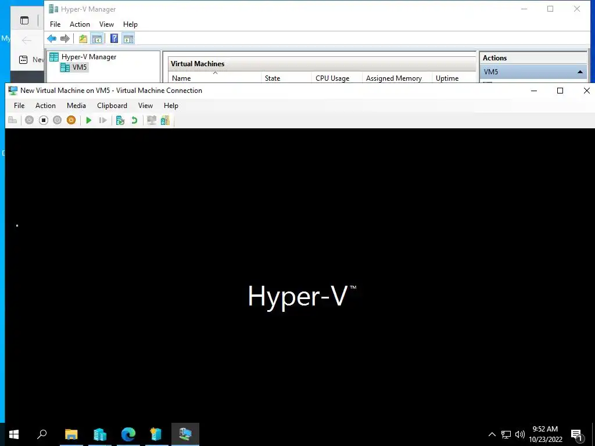Click the blue Back arrow in Hyper-V Manager toolbar
The width and height of the screenshot is (595, 446).
(52, 39)
